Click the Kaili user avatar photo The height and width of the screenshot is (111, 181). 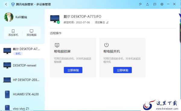pyautogui.click(x=9, y=17)
